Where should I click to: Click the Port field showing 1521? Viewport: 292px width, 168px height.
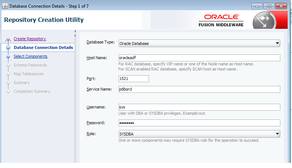point(134,79)
